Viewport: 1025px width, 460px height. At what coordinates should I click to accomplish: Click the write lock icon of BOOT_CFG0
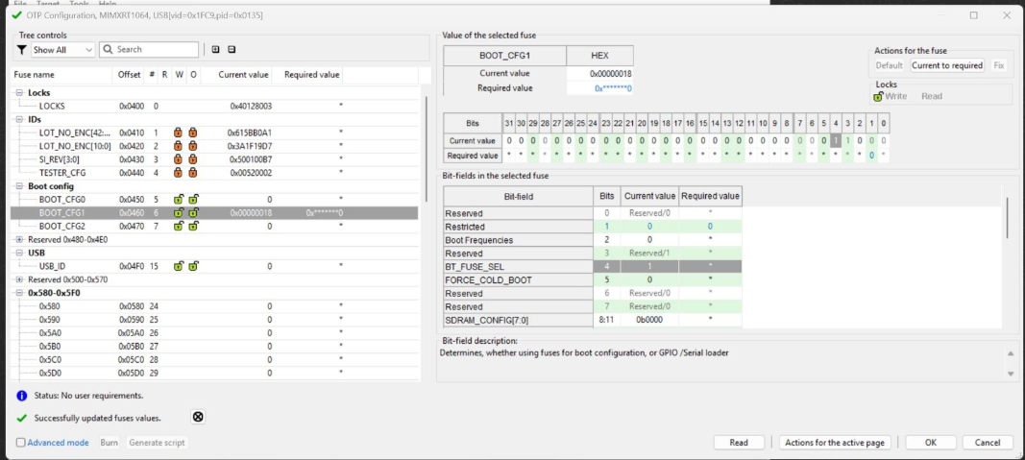178,199
